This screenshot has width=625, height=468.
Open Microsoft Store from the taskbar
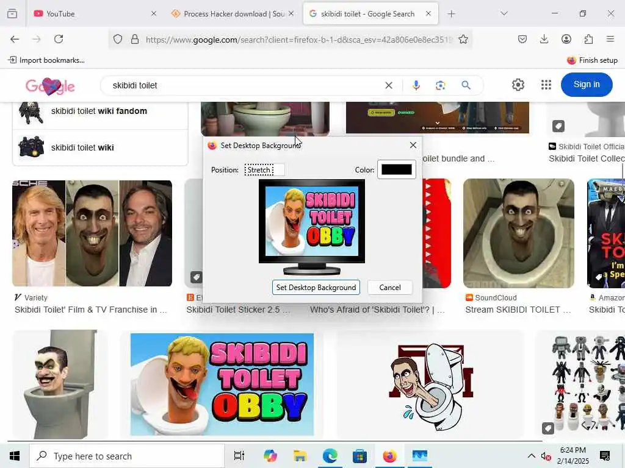(x=359, y=456)
